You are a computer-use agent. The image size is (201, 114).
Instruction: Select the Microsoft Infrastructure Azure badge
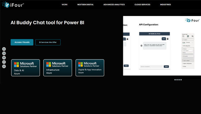click(58, 68)
